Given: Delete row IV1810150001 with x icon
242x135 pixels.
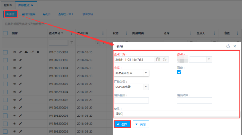Looking at the screenshot, I should click(38, 52).
